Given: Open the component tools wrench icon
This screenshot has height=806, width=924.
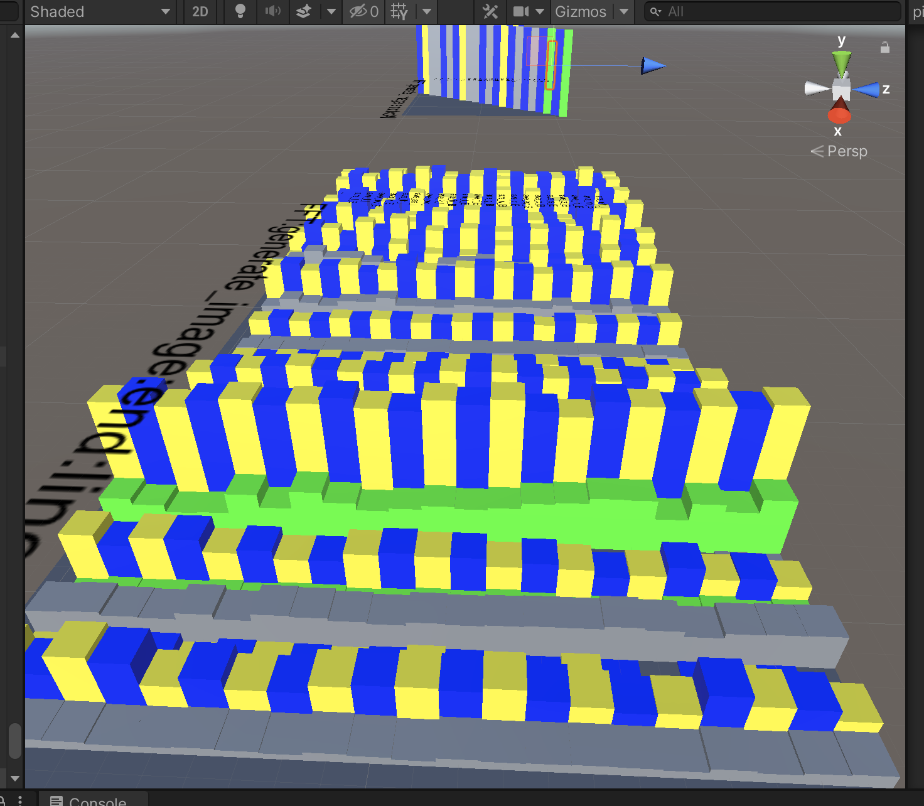Looking at the screenshot, I should point(490,12).
